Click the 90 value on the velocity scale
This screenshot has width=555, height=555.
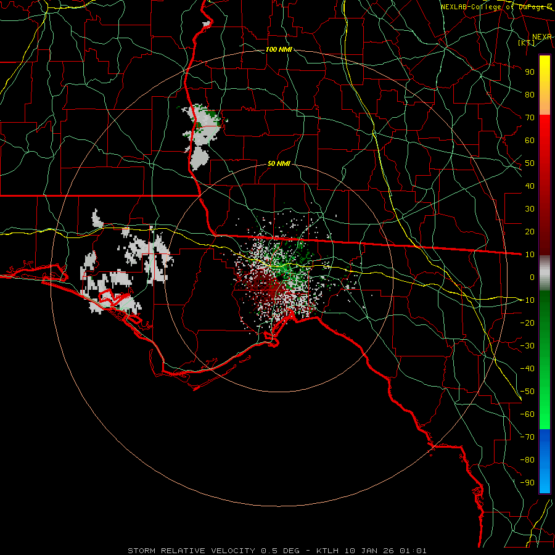(x=530, y=72)
